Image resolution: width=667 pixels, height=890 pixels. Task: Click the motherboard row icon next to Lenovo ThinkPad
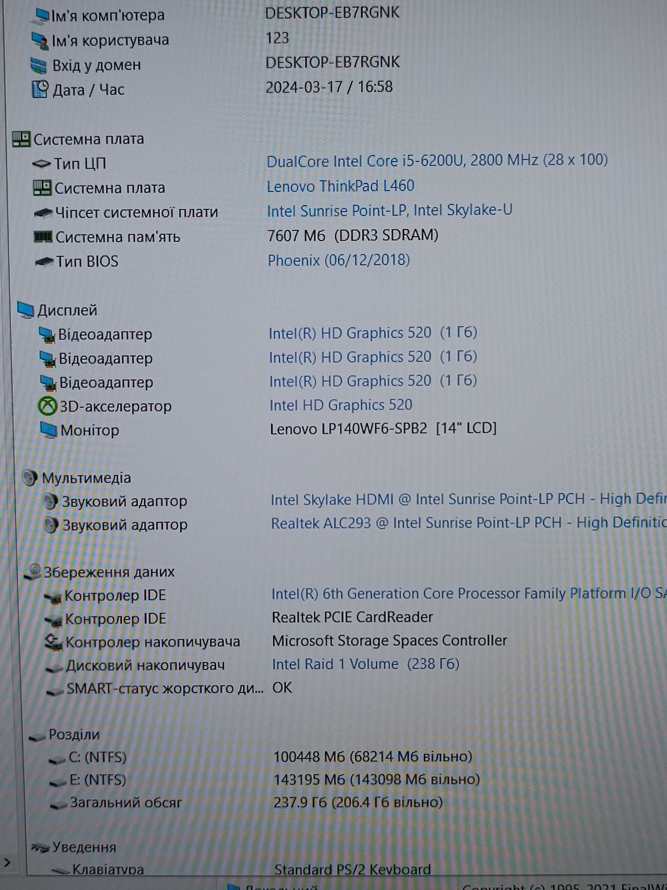(43, 188)
